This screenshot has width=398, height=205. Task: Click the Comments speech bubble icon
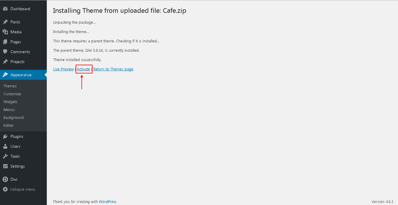5,52
